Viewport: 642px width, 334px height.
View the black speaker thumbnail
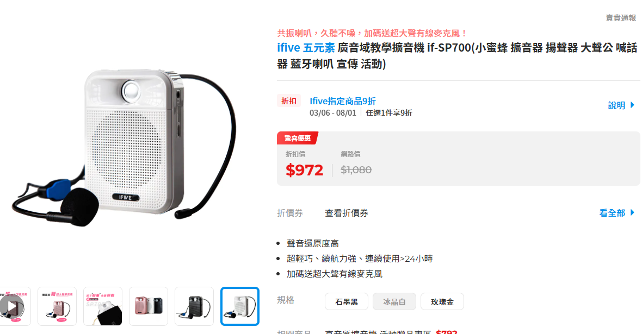194,306
